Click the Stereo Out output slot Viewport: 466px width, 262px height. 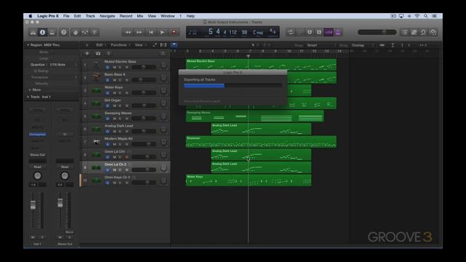tap(38, 155)
